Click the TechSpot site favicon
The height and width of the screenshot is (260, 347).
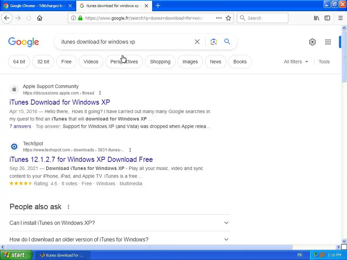tap(14, 146)
